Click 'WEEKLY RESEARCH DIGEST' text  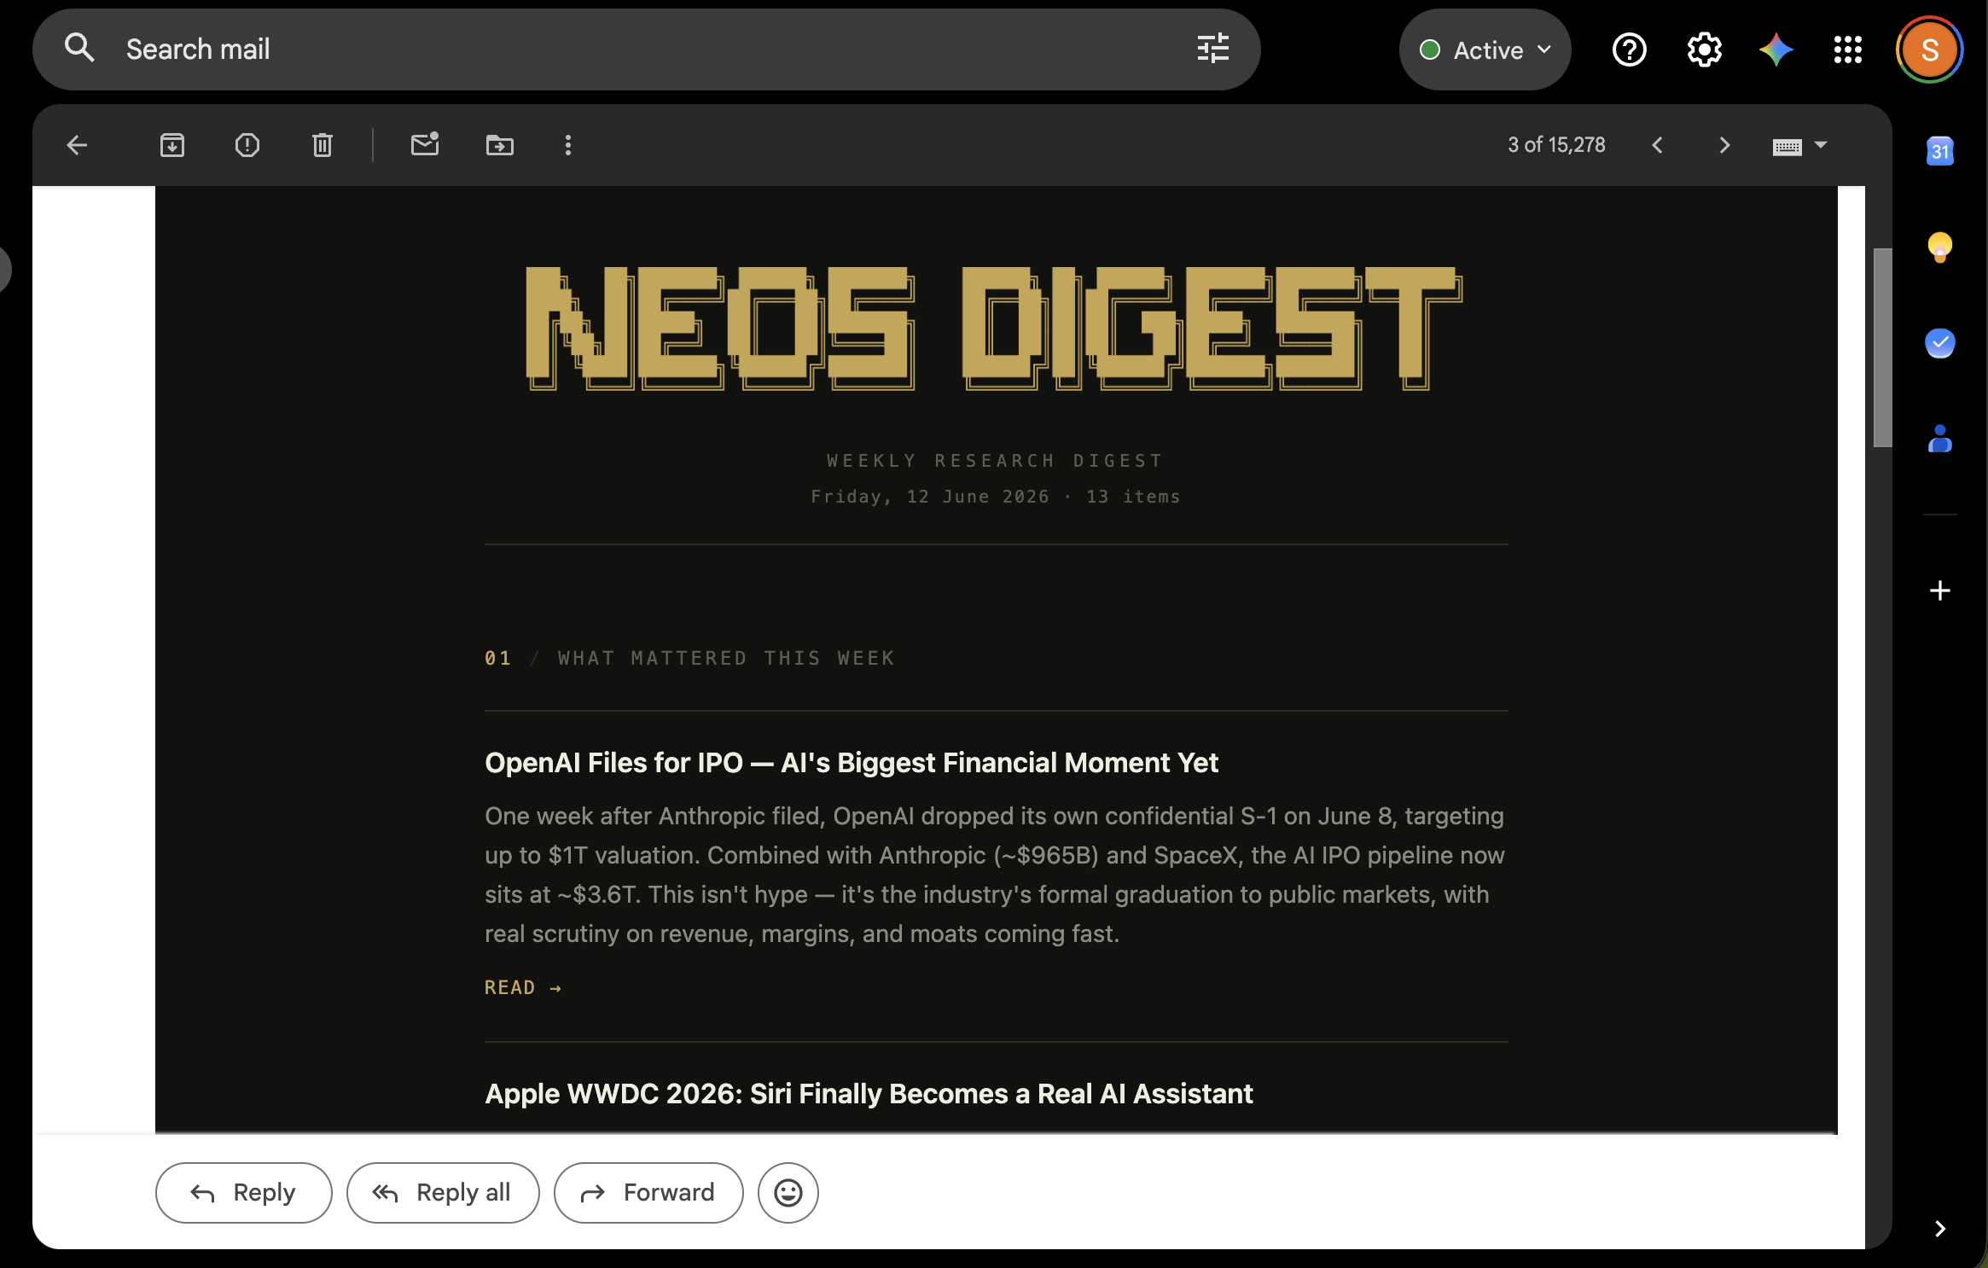pos(996,461)
